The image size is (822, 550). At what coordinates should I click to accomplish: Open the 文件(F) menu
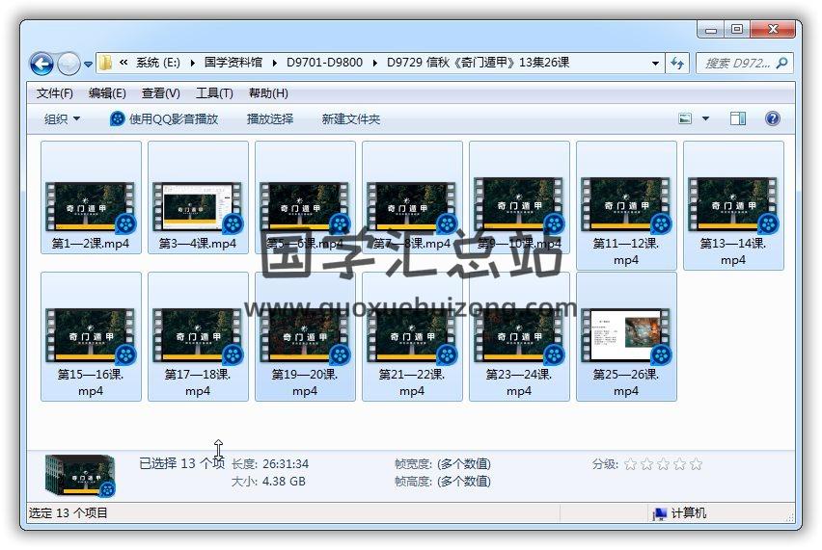pyautogui.click(x=55, y=93)
